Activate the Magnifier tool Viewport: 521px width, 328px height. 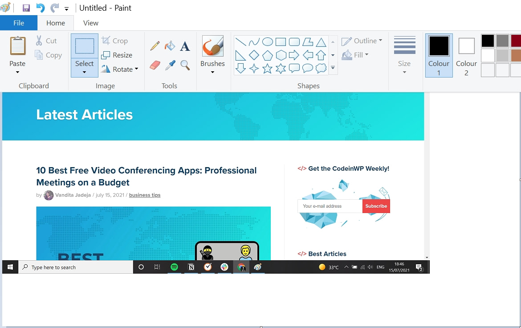186,65
